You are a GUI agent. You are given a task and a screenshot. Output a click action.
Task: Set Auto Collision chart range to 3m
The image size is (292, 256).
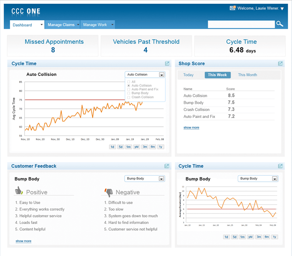coord(145,147)
